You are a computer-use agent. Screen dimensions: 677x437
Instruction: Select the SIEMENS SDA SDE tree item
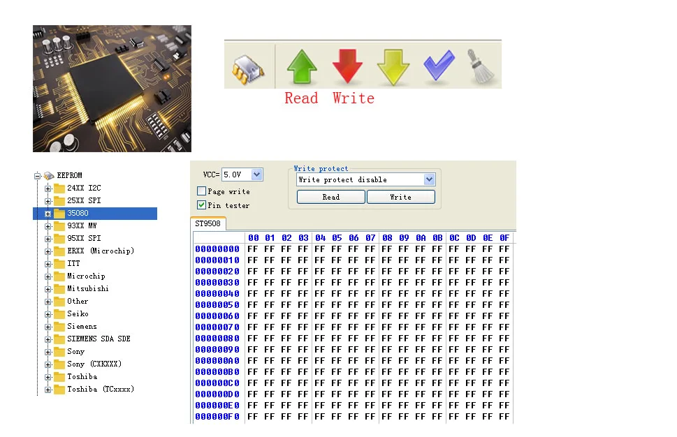[x=99, y=339]
